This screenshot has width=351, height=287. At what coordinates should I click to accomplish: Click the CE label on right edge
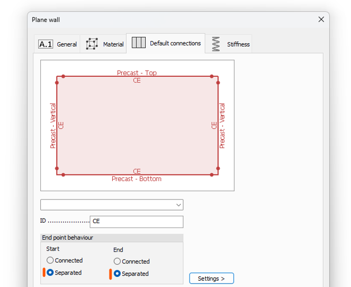(x=214, y=126)
